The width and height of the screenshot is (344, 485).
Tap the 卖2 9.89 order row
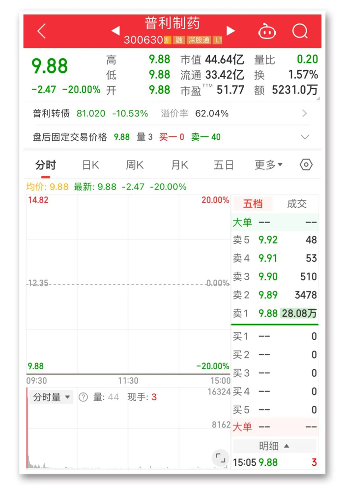pyautogui.click(x=275, y=295)
